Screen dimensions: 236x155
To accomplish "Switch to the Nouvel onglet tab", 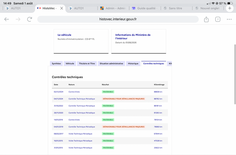I will [x=207, y=8].
